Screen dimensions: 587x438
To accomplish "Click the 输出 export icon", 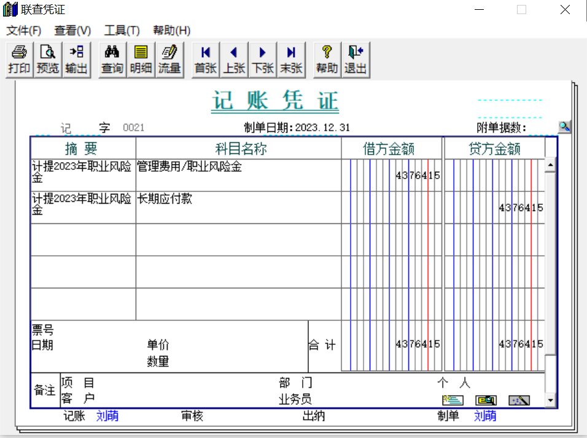I will tap(76, 60).
